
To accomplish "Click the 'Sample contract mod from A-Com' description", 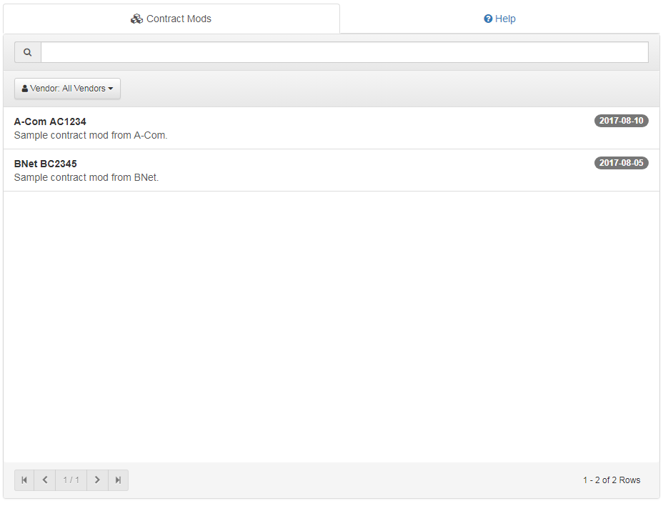I will click(91, 135).
